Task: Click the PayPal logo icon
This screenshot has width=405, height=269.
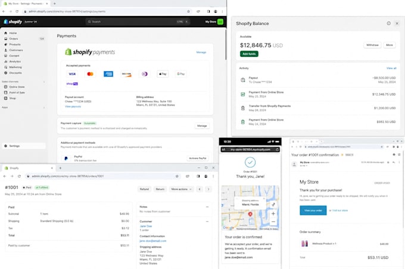Action: coord(66,159)
